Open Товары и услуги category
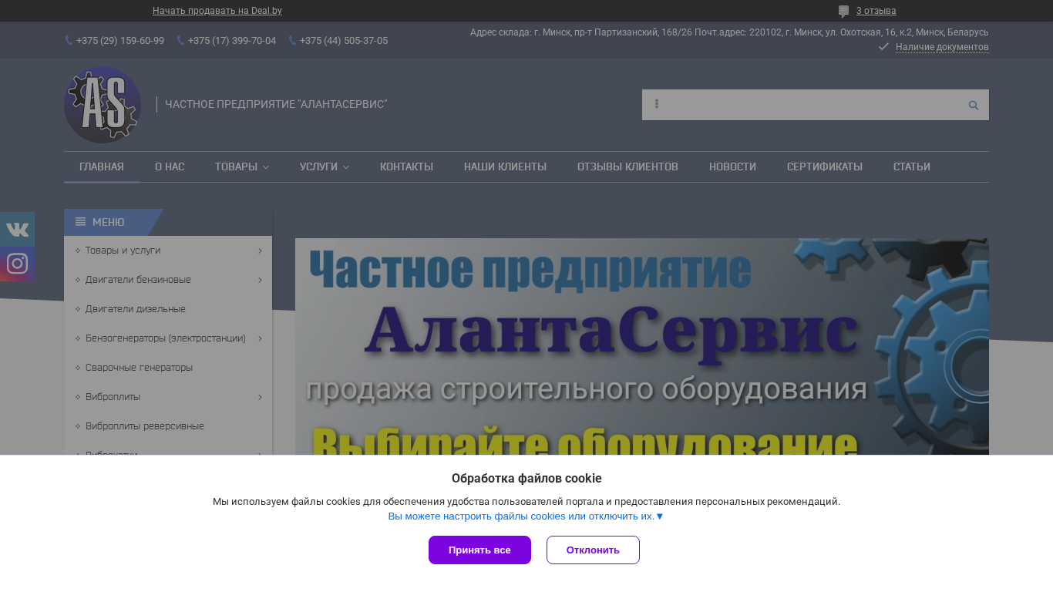 tap(123, 251)
